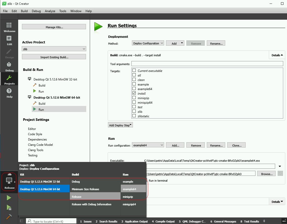Click the large Run Settings play icon

coord(98,27)
